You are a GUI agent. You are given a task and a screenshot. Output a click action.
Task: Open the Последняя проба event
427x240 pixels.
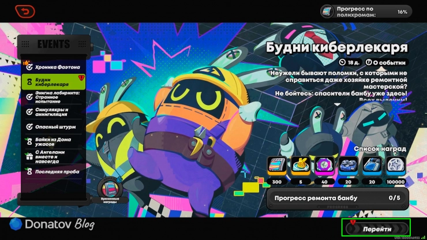tap(54, 171)
